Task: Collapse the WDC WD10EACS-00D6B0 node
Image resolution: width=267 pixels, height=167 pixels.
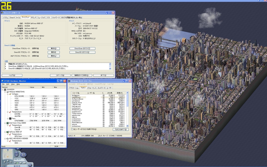Action: coord(5,139)
